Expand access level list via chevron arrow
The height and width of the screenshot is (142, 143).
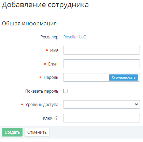click(x=137, y=104)
